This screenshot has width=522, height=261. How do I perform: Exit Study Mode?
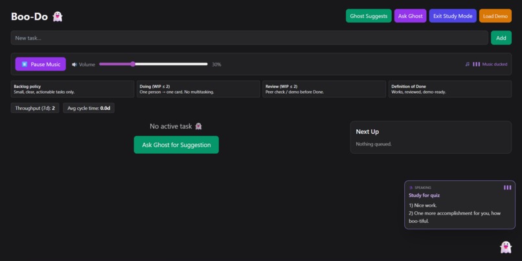pyautogui.click(x=453, y=16)
